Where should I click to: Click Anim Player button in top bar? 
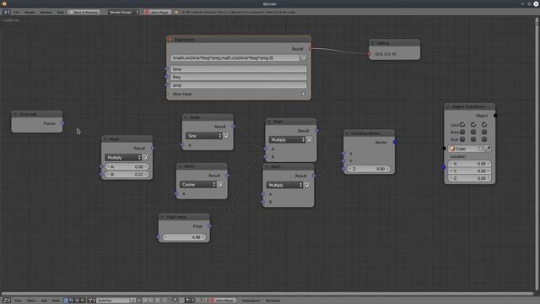tap(157, 12)
